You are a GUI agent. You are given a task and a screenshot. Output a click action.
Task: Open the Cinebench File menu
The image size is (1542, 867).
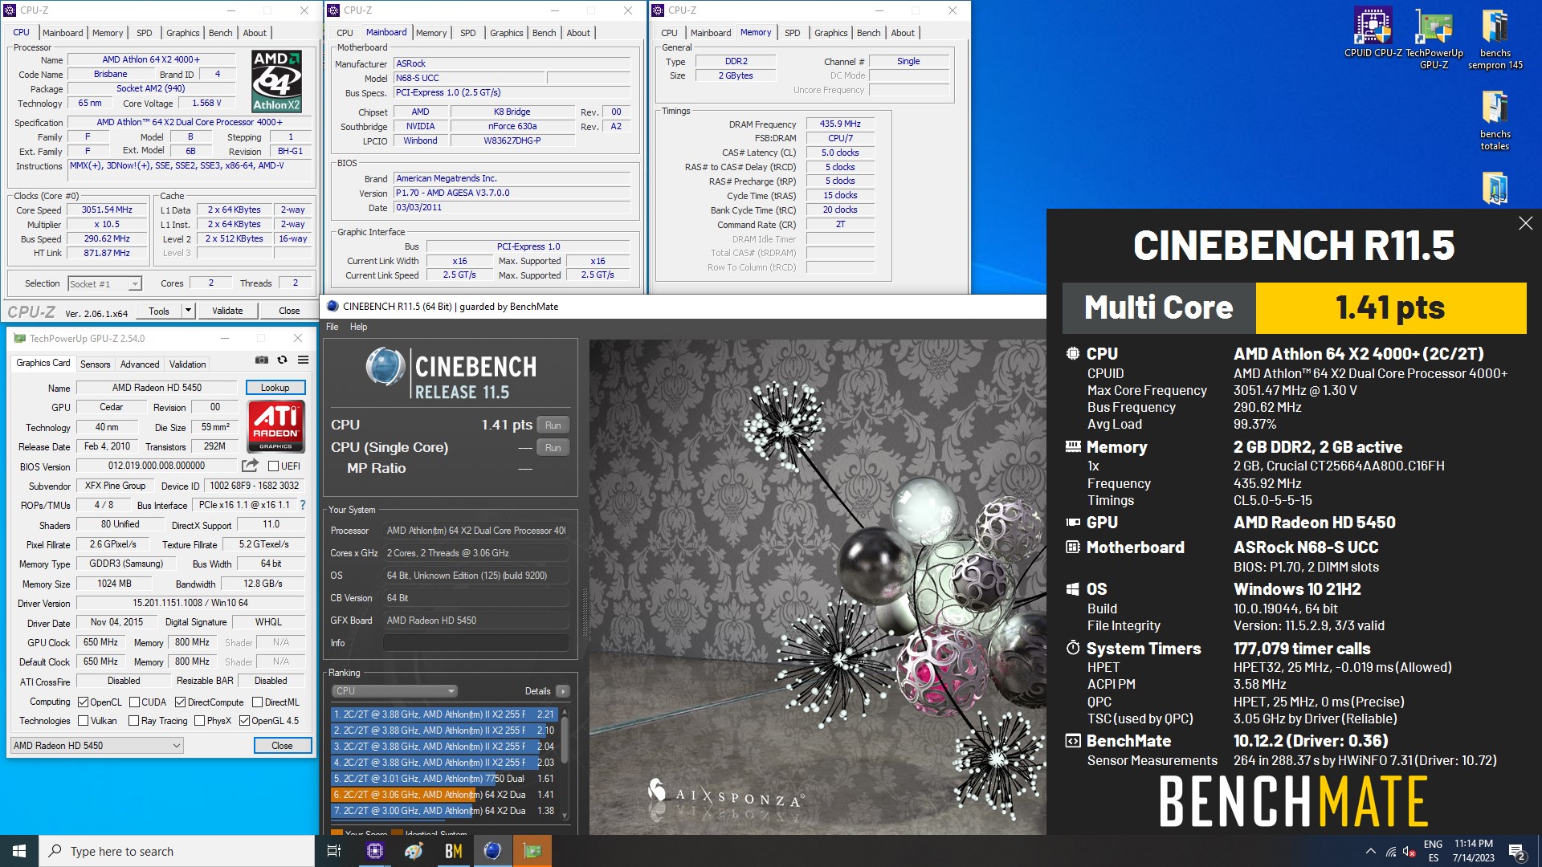332,327
